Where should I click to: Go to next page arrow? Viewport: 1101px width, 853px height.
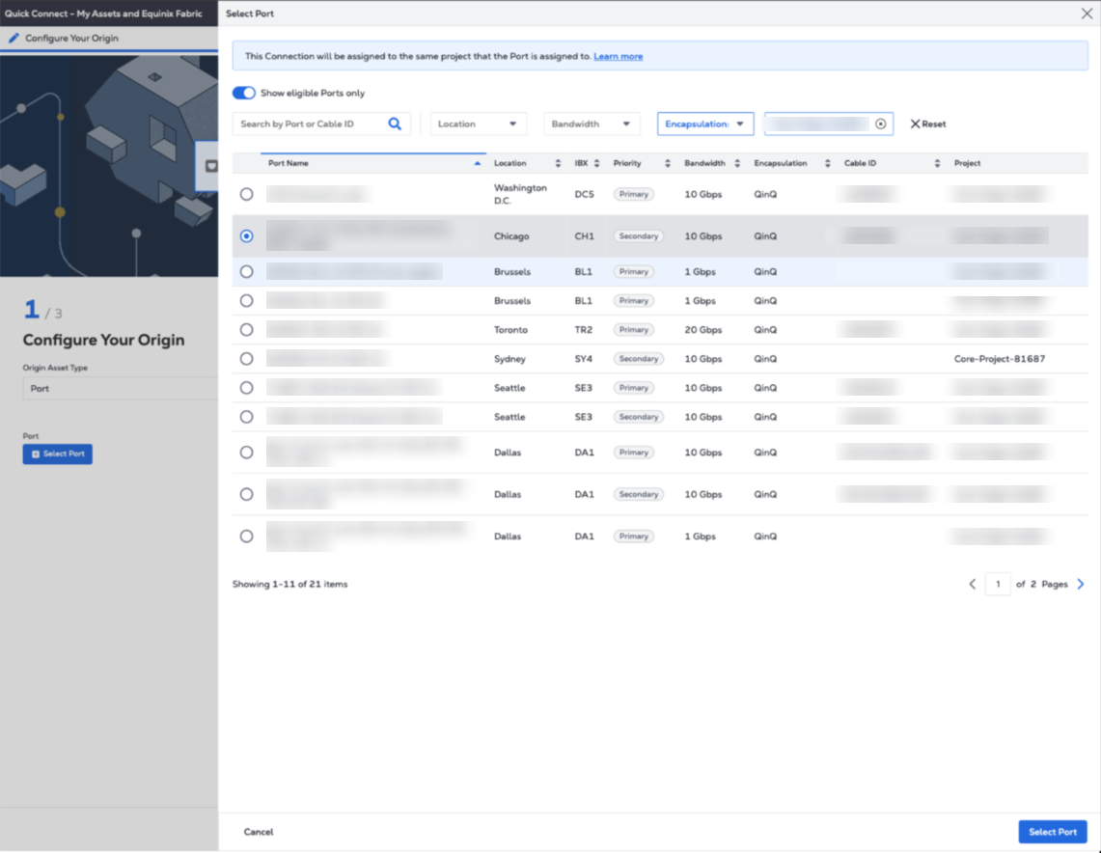1080,584
